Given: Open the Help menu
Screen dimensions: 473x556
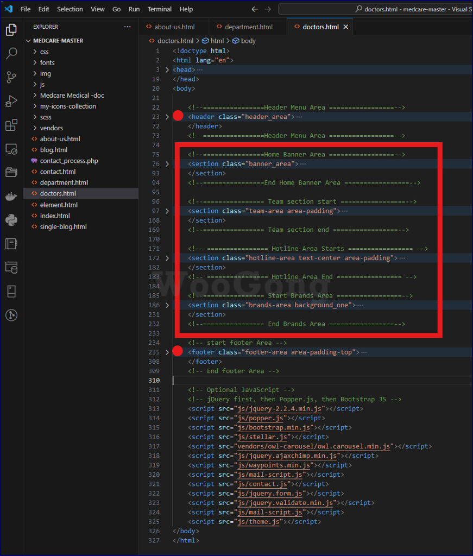Looking at the screenshot, I should point(186,9).
